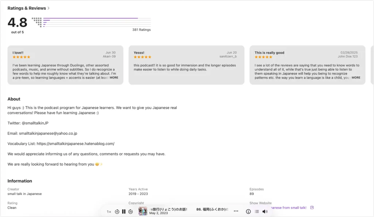Click the volume speaker icon

click(265, 211)
